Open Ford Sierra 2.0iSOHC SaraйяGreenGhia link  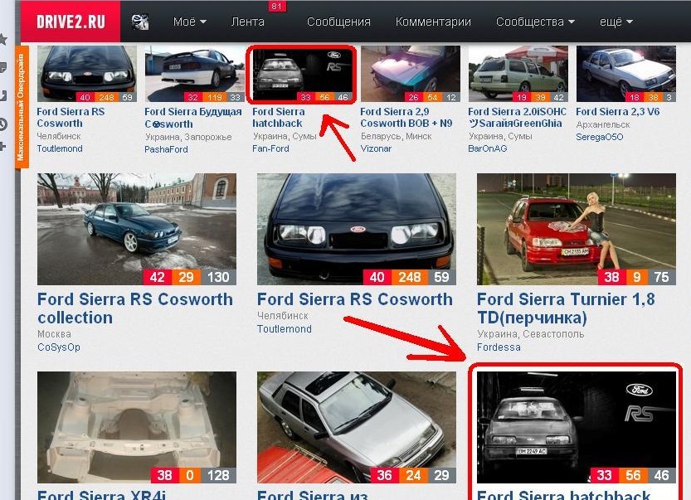tap(518, 118)
